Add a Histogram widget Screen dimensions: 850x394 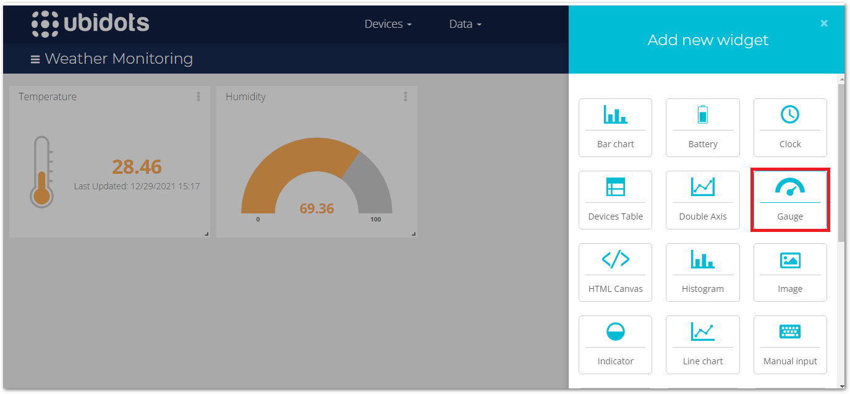pyautogui.click(x=702, y=272)
